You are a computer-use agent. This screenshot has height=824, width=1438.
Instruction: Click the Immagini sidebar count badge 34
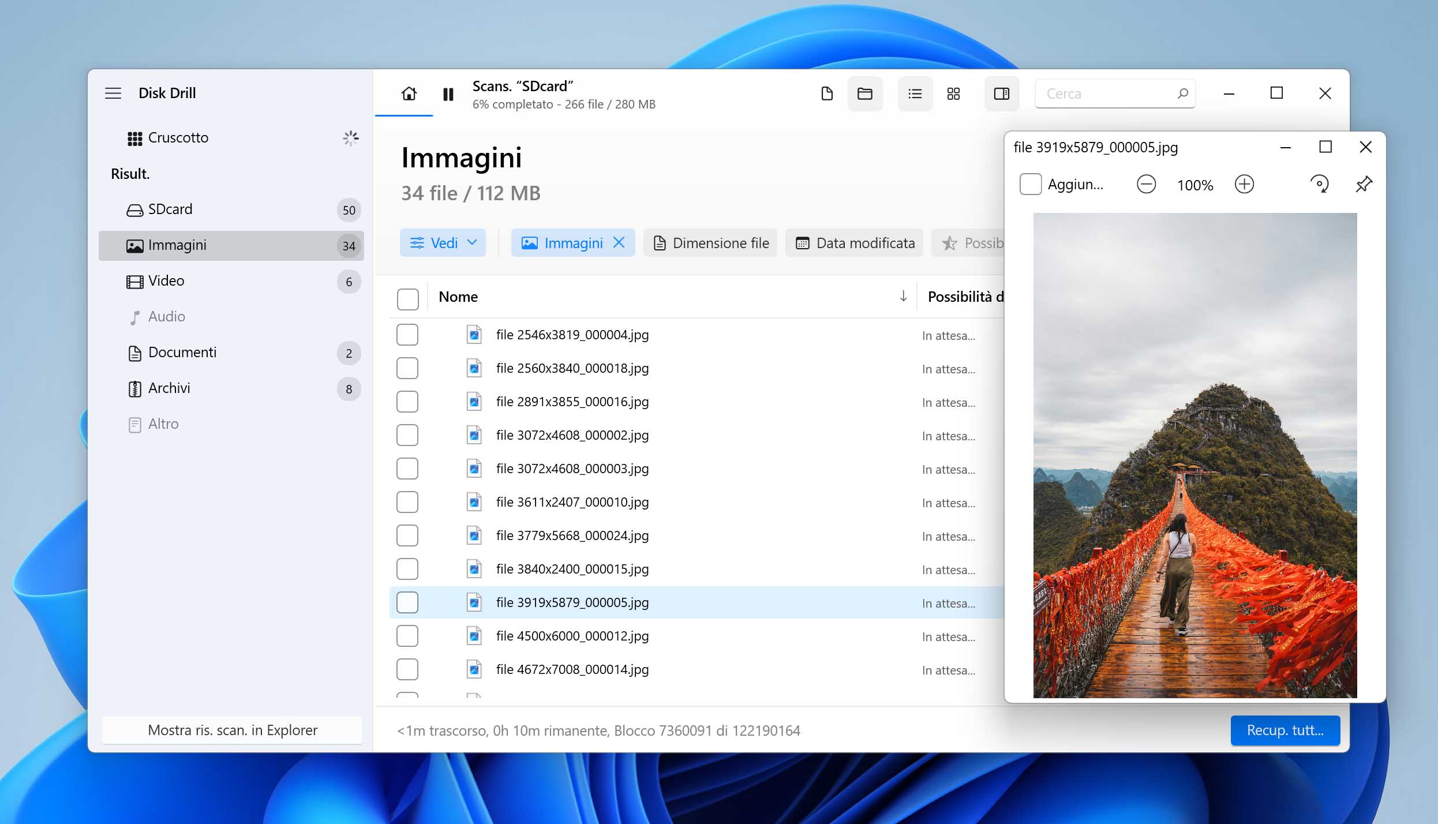(349, 246)
